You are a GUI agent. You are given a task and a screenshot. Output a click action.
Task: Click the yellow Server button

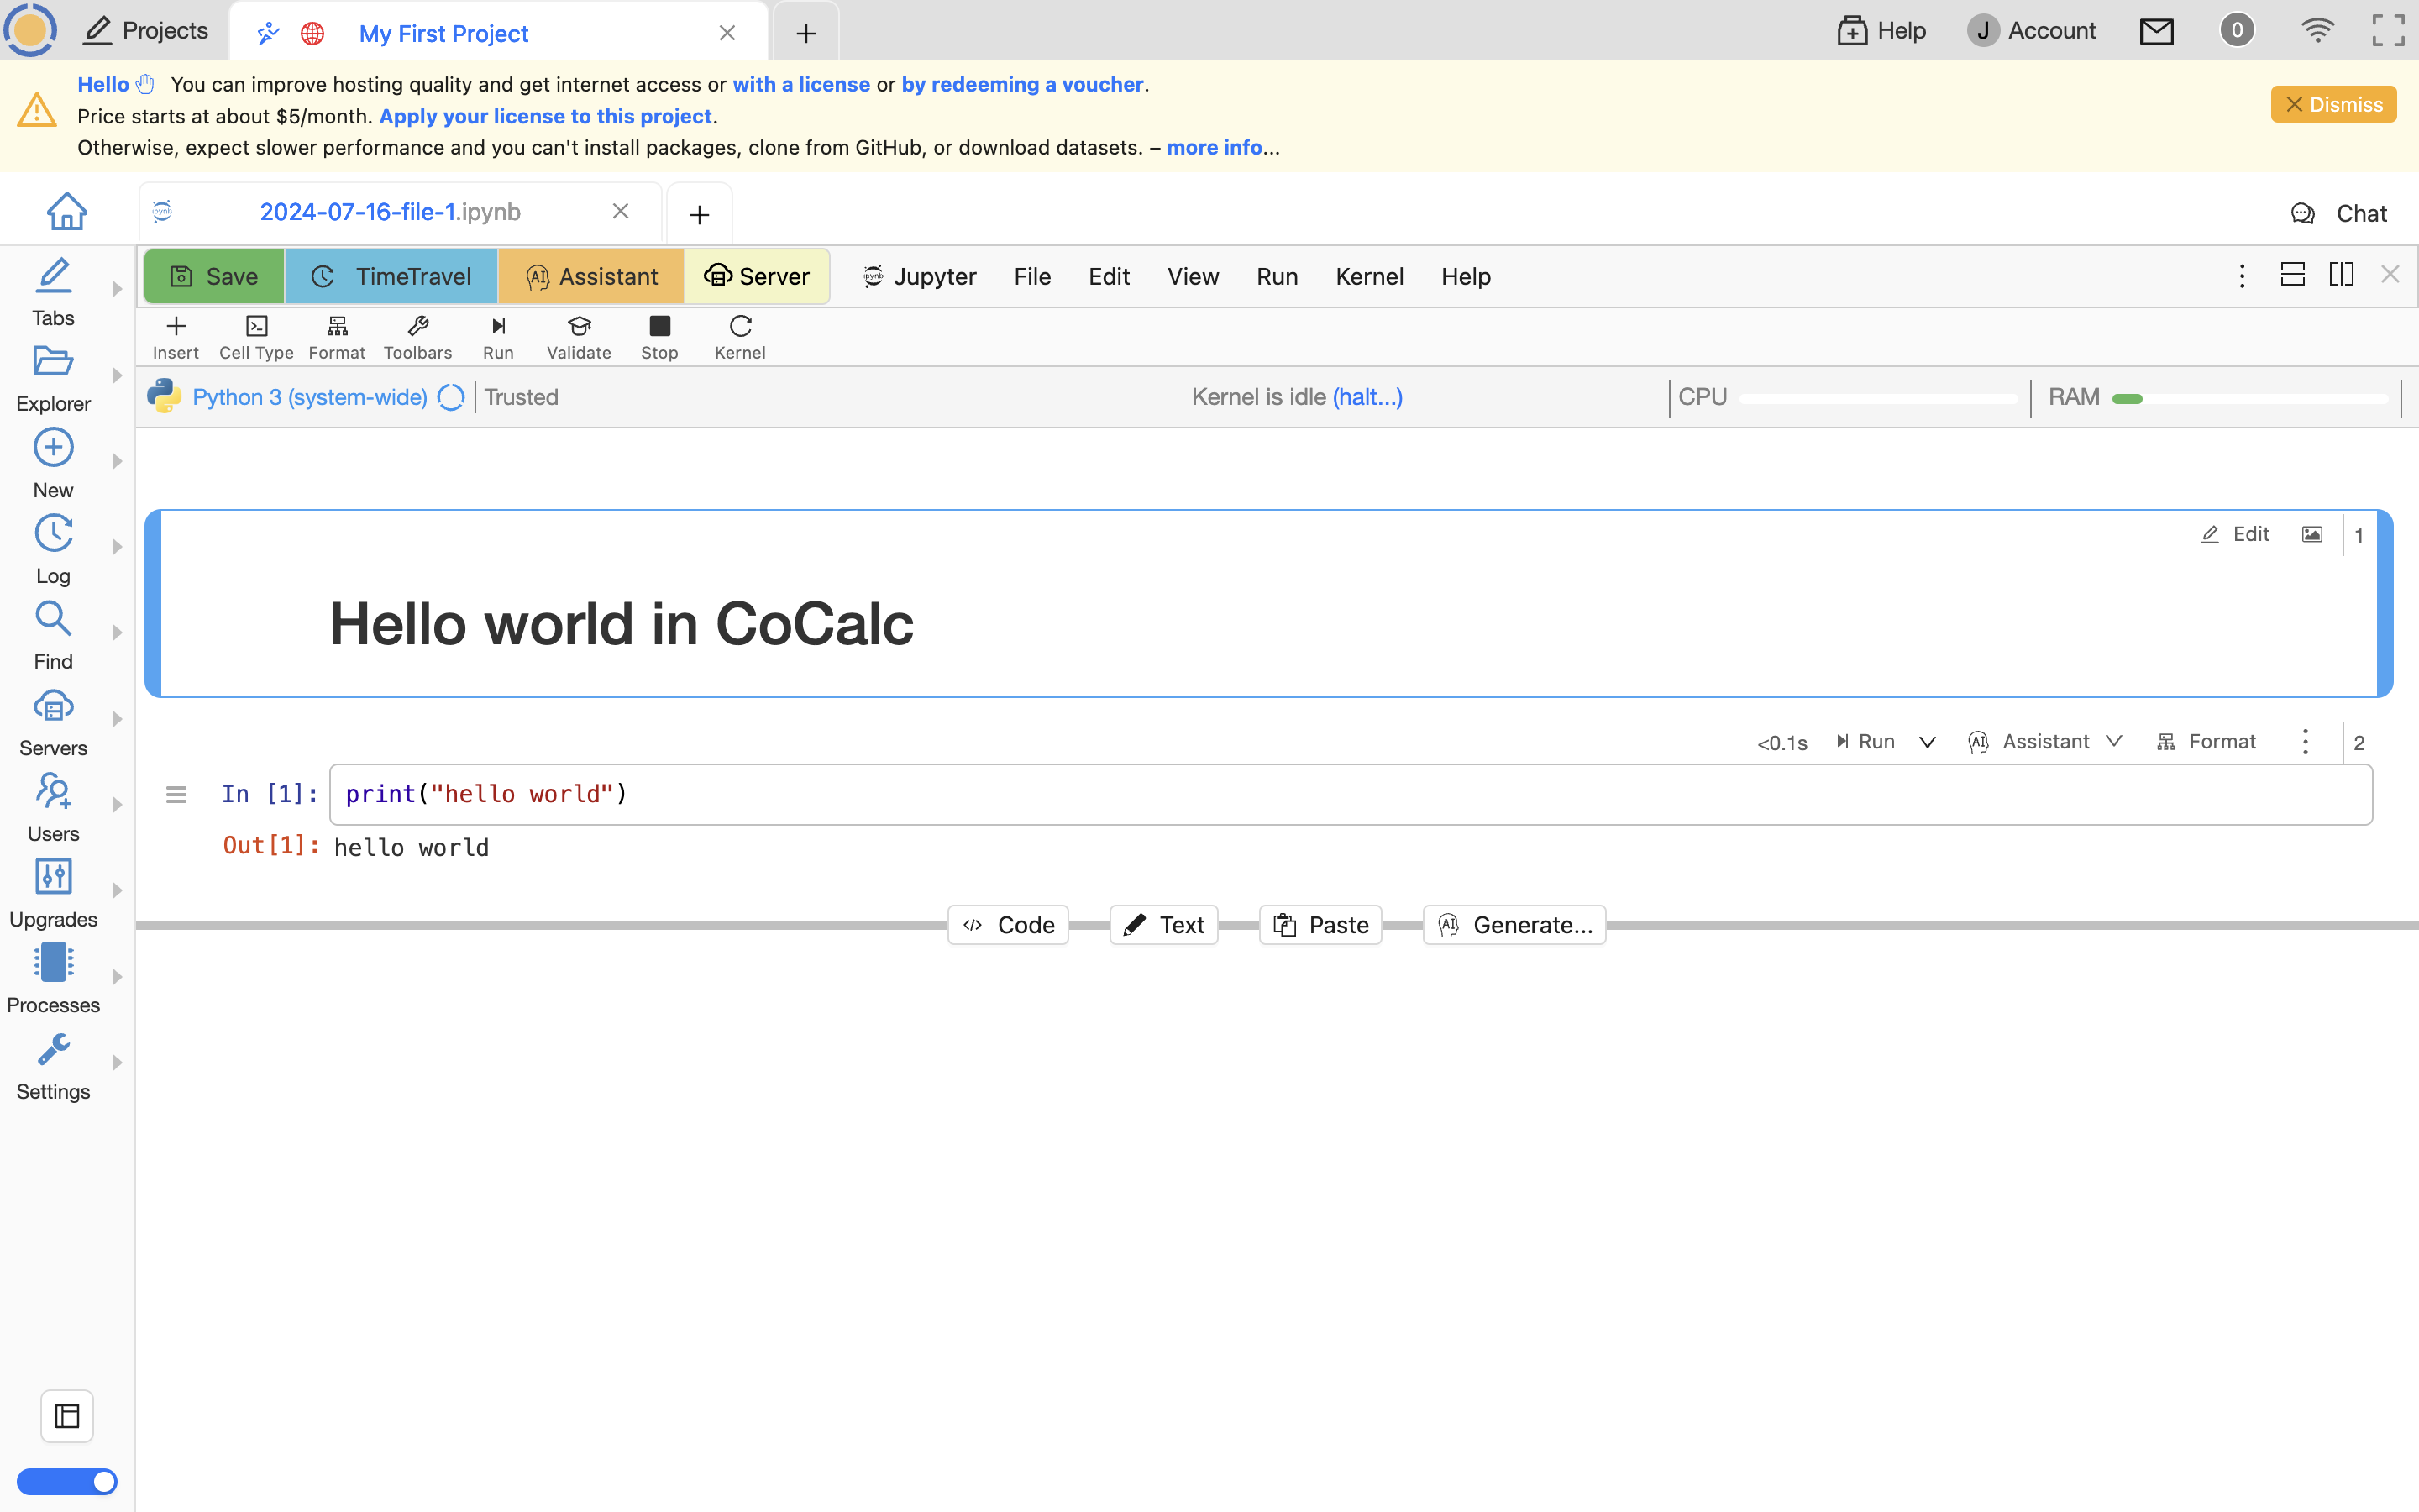point(757,276)
